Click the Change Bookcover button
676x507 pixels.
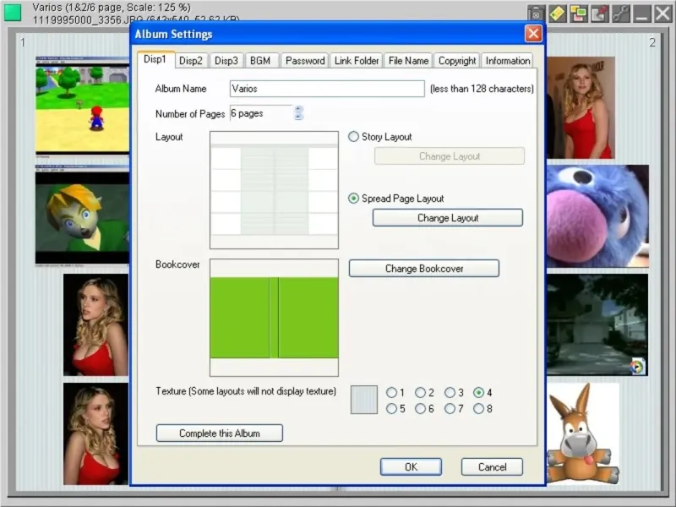pos(424,269)
